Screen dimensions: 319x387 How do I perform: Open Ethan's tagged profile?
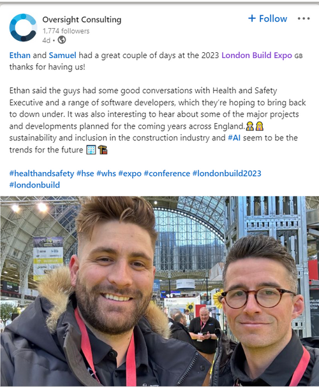[20, 55]
